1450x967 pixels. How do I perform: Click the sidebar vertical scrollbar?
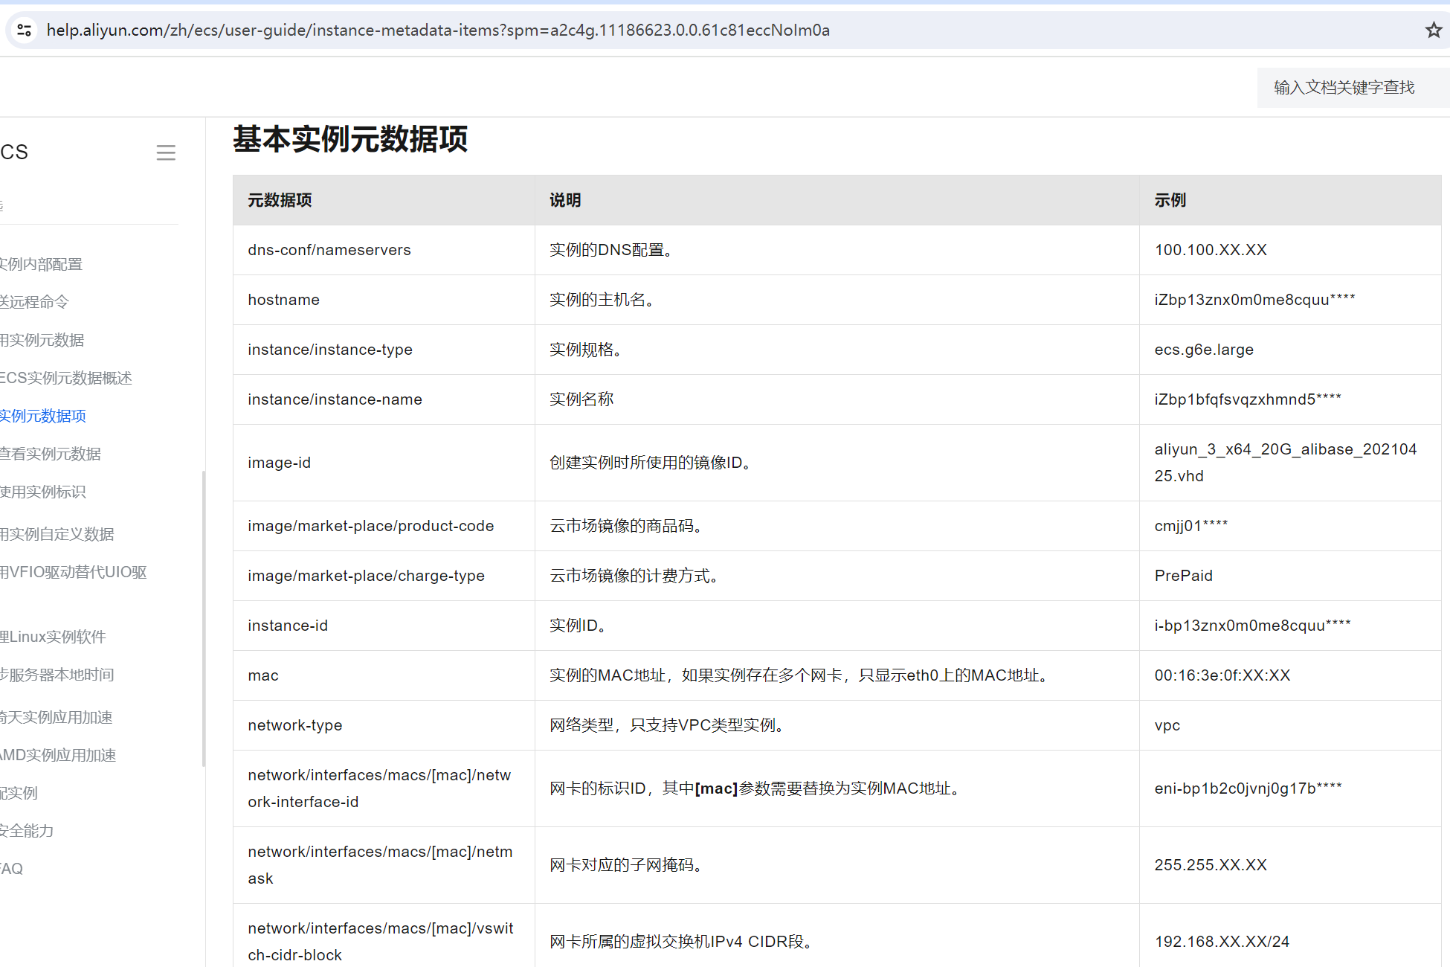tap(203, 617)
